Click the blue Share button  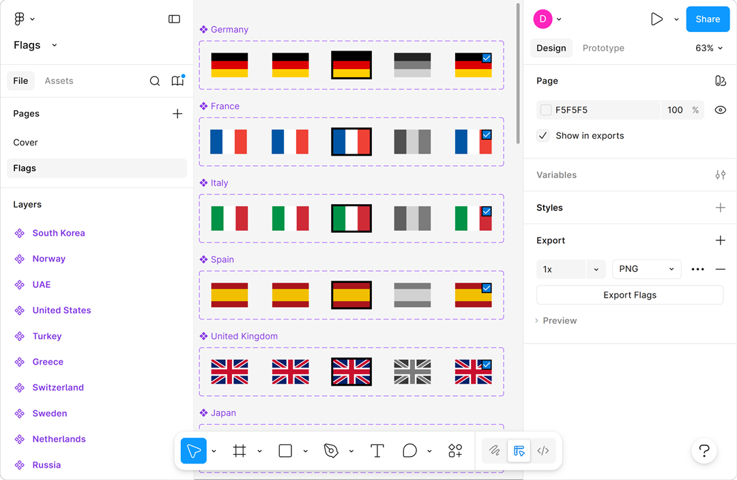pyautogui.click(x=708, y=19)
